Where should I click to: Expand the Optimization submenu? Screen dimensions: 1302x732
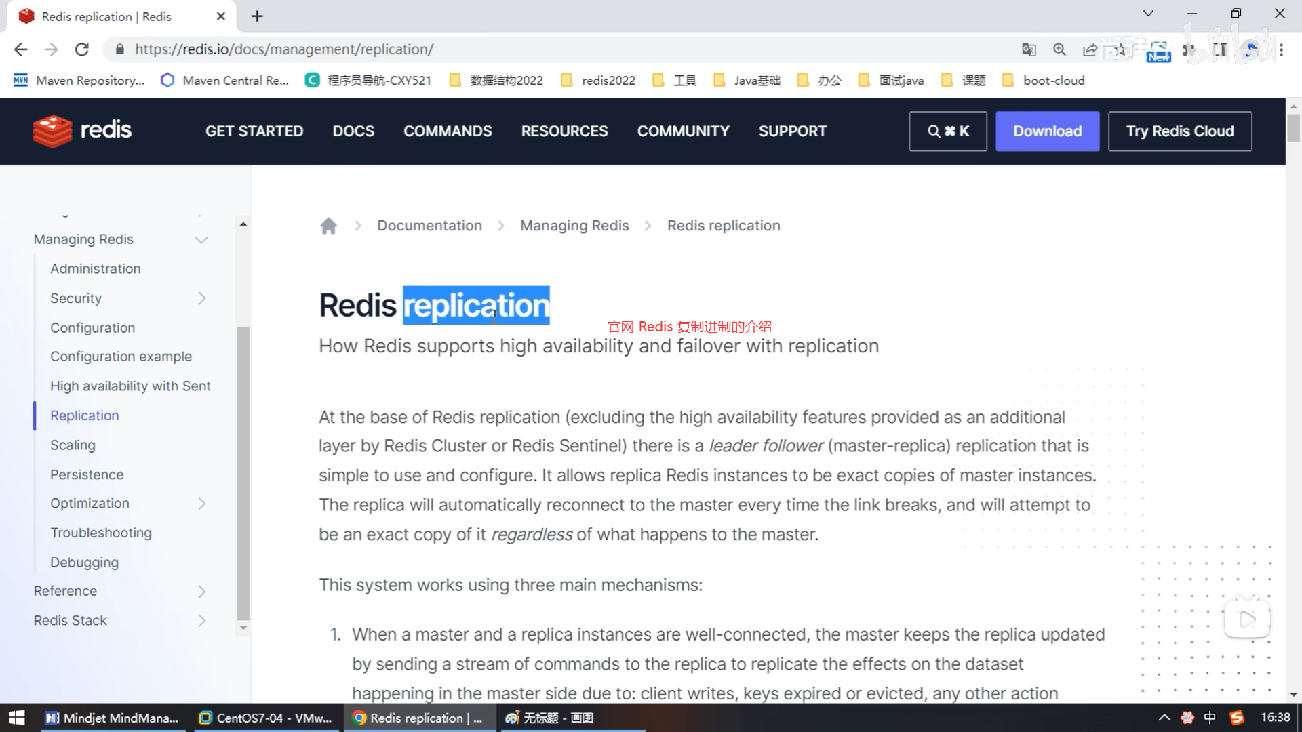point(201,504)
